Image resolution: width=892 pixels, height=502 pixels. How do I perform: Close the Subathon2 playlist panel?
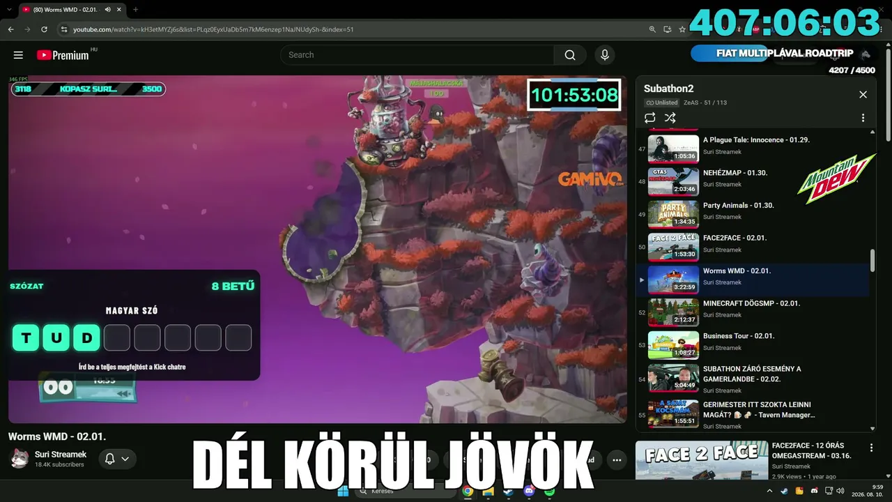coord(863,95)
